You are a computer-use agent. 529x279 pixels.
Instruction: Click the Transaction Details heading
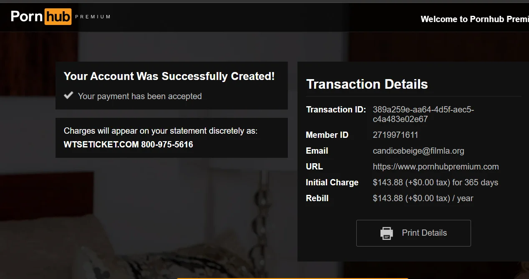point(367,84)
